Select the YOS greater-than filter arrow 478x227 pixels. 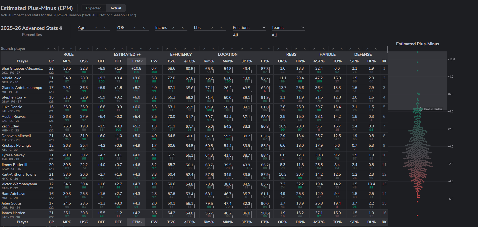coord(134,28)
